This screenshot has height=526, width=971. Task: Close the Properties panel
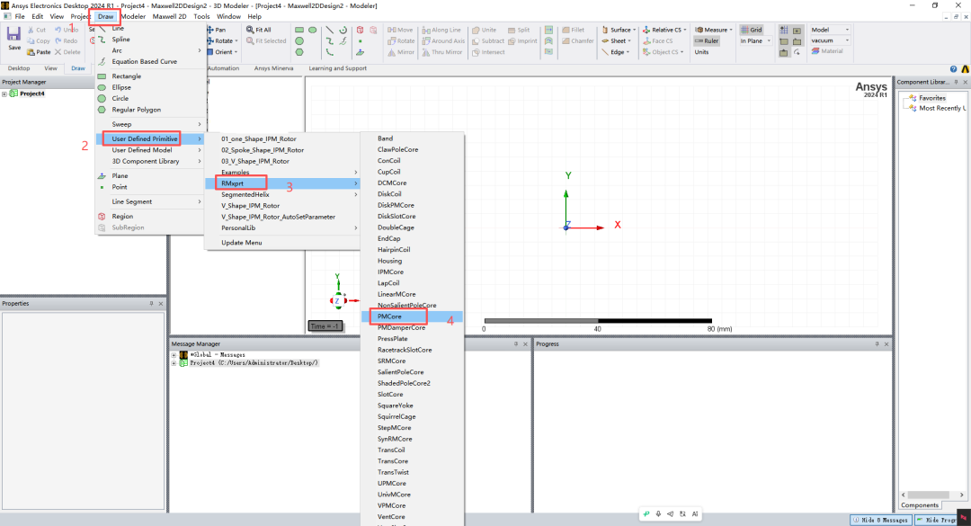click(x=161, y=304)
